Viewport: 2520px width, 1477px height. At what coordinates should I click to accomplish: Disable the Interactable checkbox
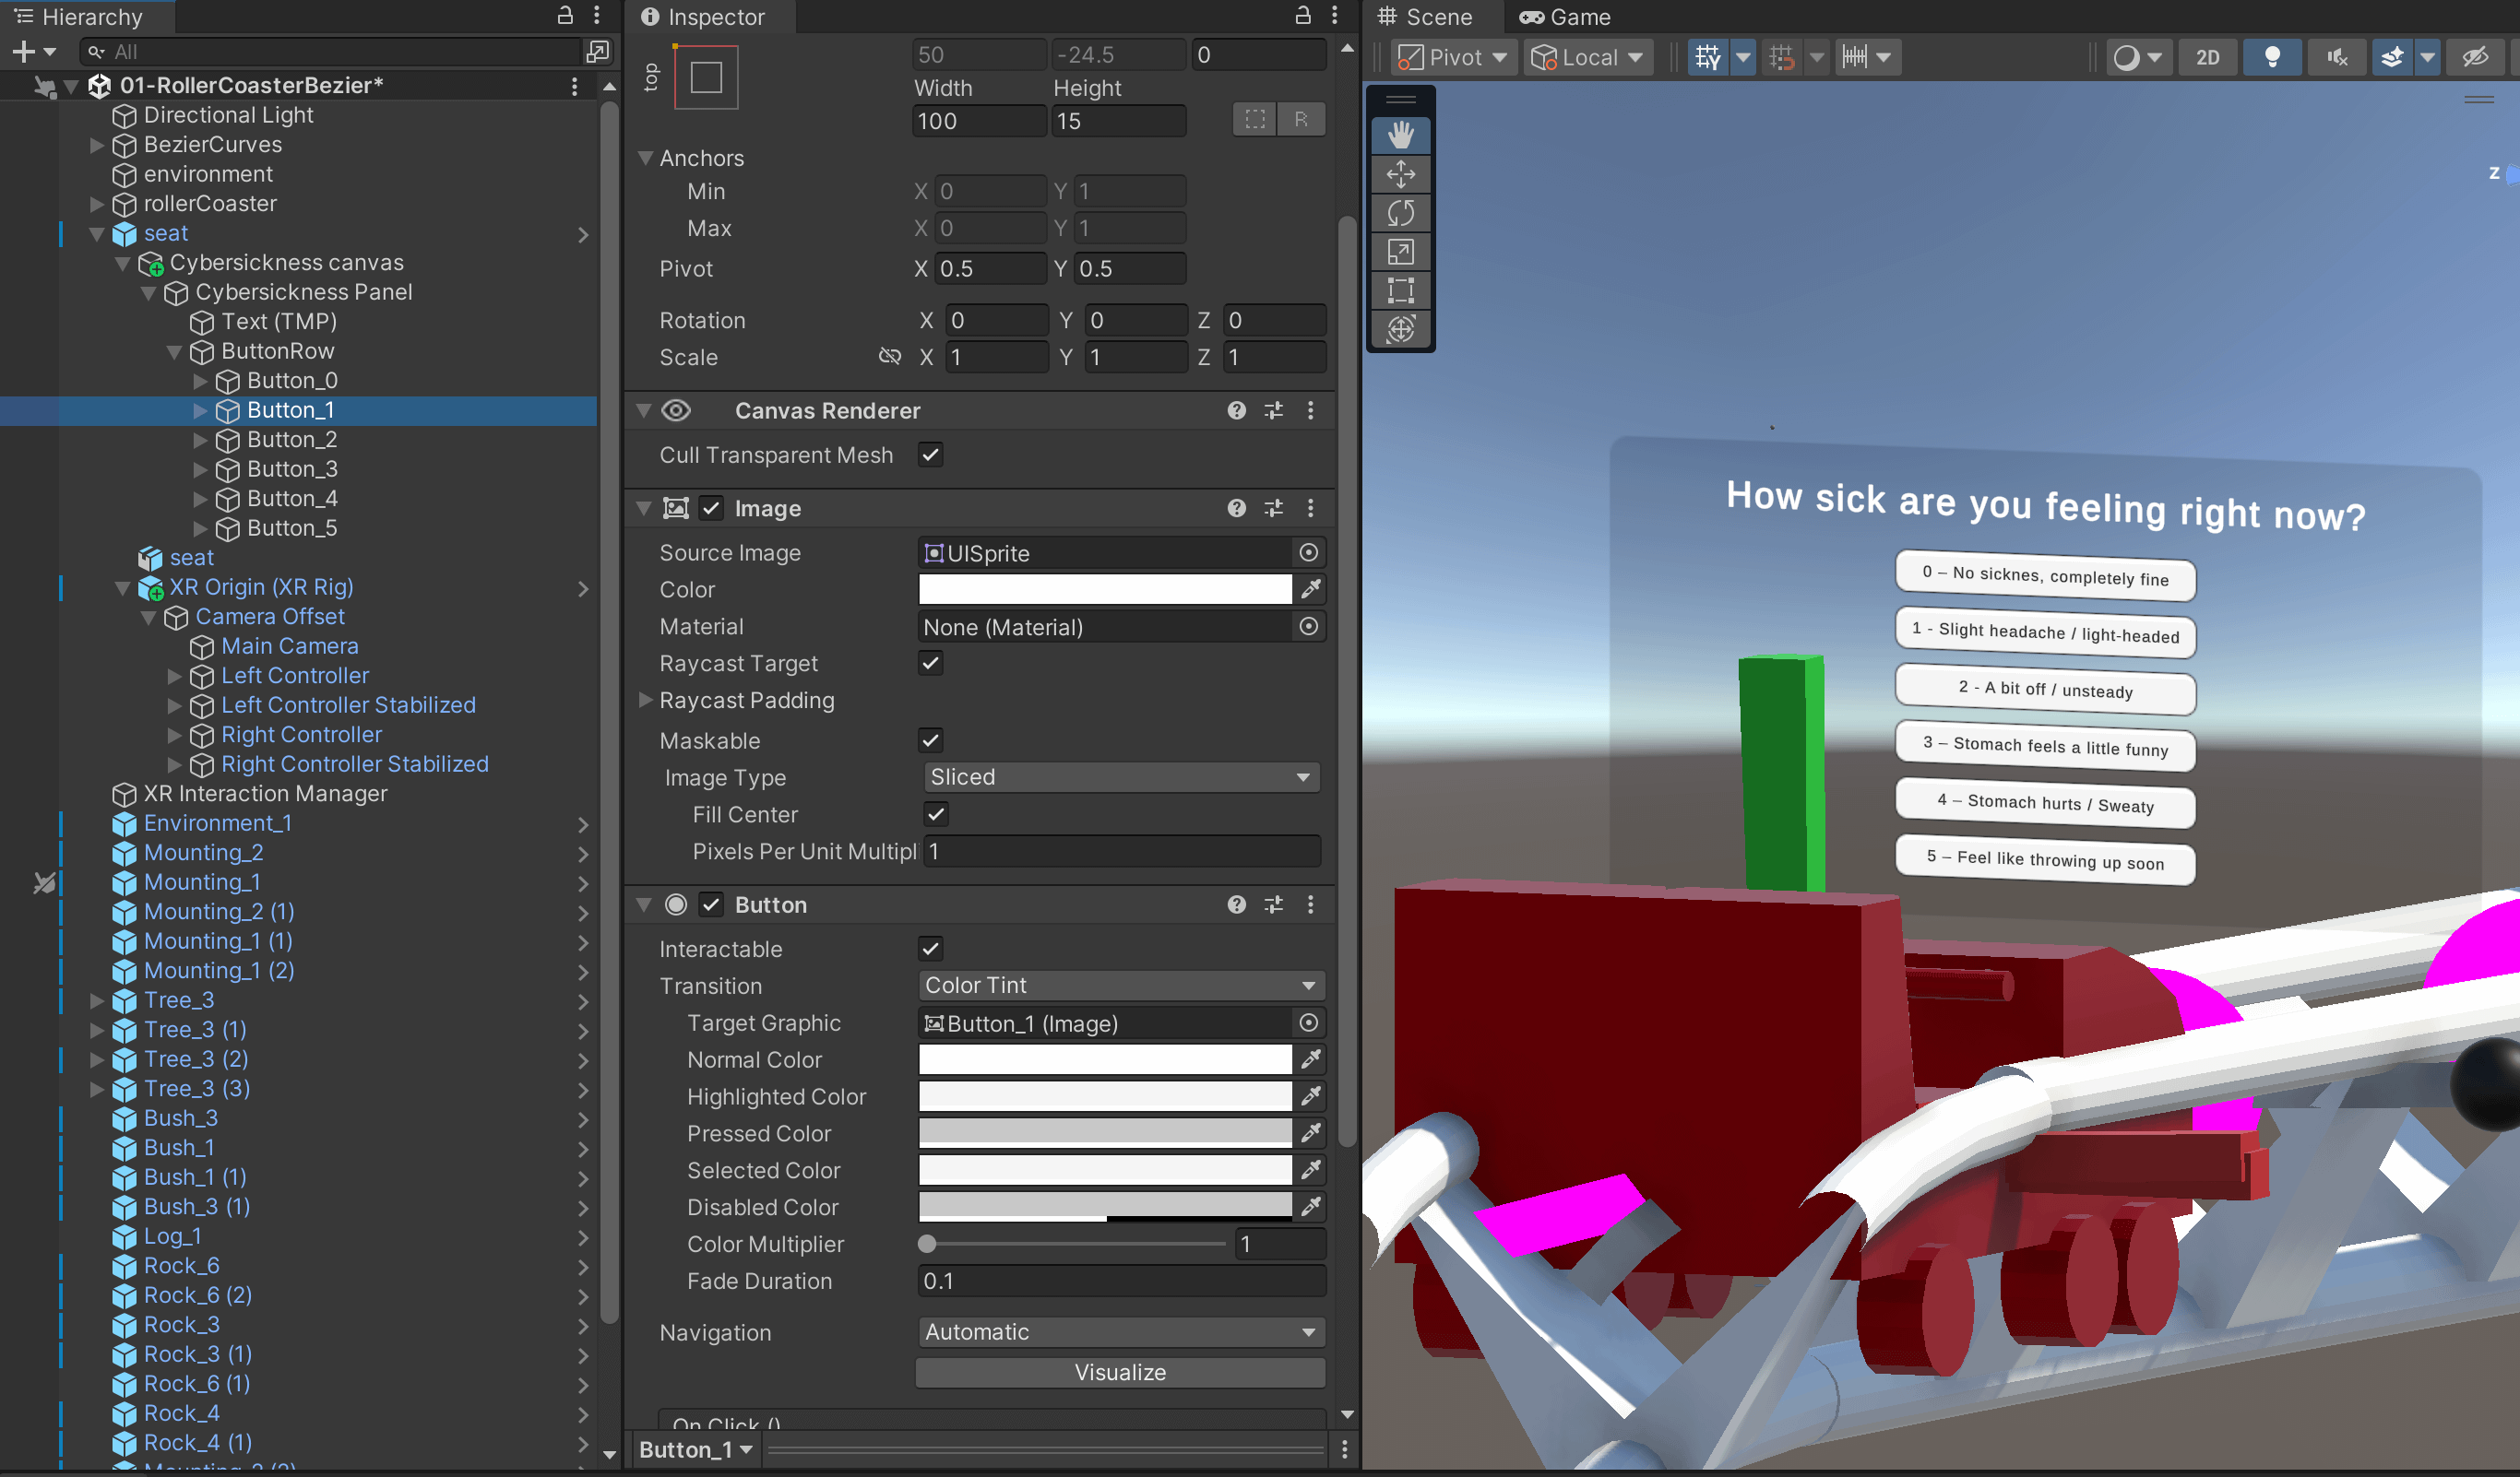coord(930,949)
